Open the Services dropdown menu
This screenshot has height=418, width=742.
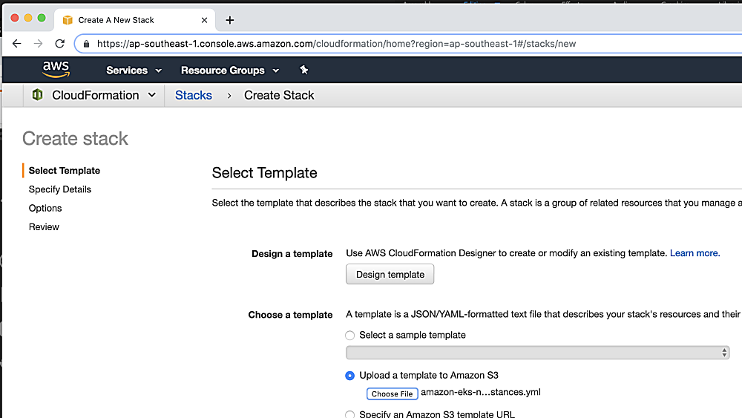point(134,70)
